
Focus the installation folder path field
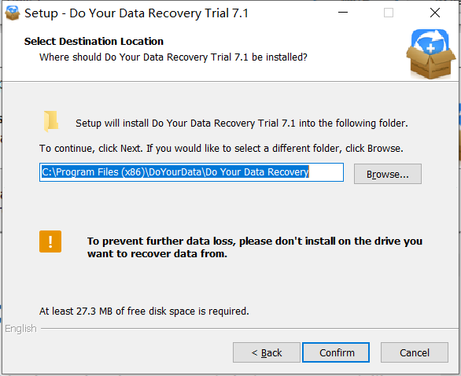tap(191, 172)
